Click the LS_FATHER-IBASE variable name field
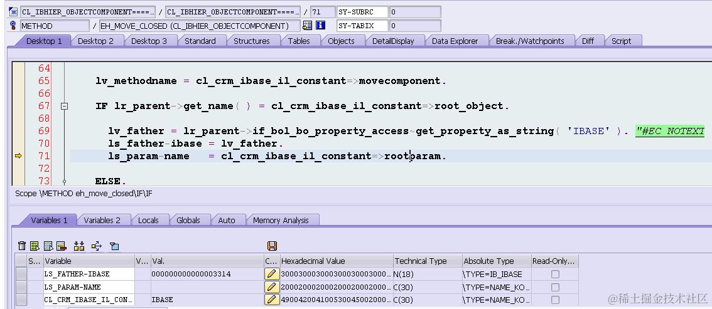The width and height of the screenshot is (712, 309). pos(89,274)
